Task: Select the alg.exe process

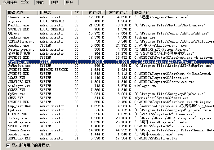Action: 110,21
